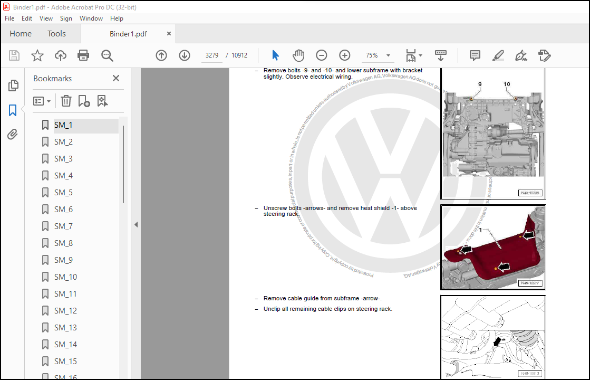Add file to starred favorites
This screenshot has height=380, width=590.
(x=37, y=55)
